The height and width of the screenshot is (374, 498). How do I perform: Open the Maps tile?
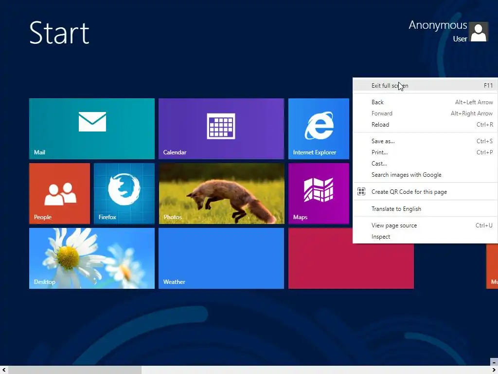pos(319,193)
